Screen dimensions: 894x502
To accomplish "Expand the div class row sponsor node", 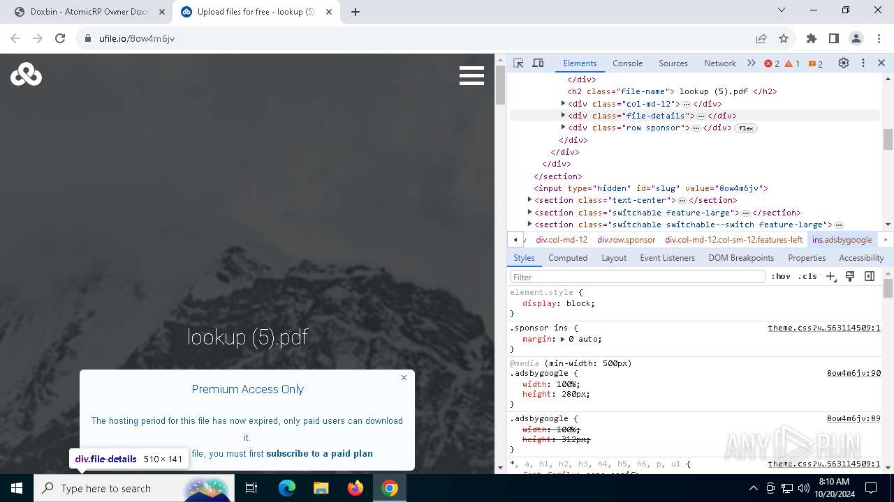I will click(x=563, y=127).
